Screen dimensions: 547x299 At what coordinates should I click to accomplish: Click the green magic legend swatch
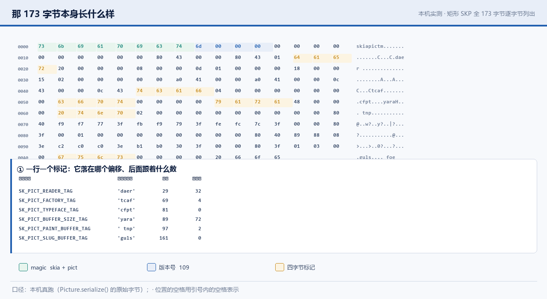coord(23,267)
